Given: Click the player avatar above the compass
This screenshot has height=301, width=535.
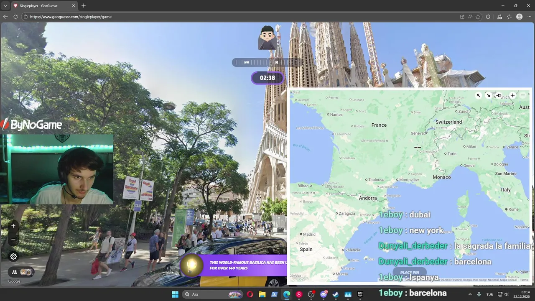Looking at the screenshot, I should [267, 38].
